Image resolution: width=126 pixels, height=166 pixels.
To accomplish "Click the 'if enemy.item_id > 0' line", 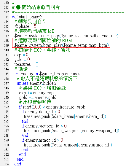I will coord(41,112).
